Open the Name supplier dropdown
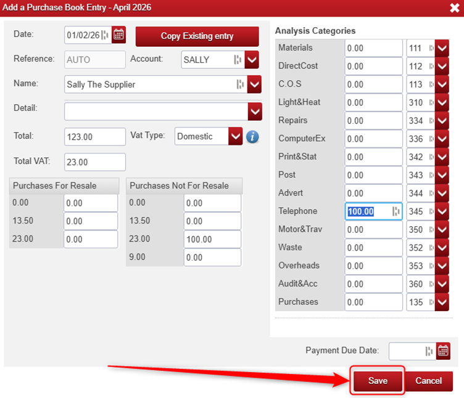The width and height of the screenshot is (464, 398). point(254,84)
